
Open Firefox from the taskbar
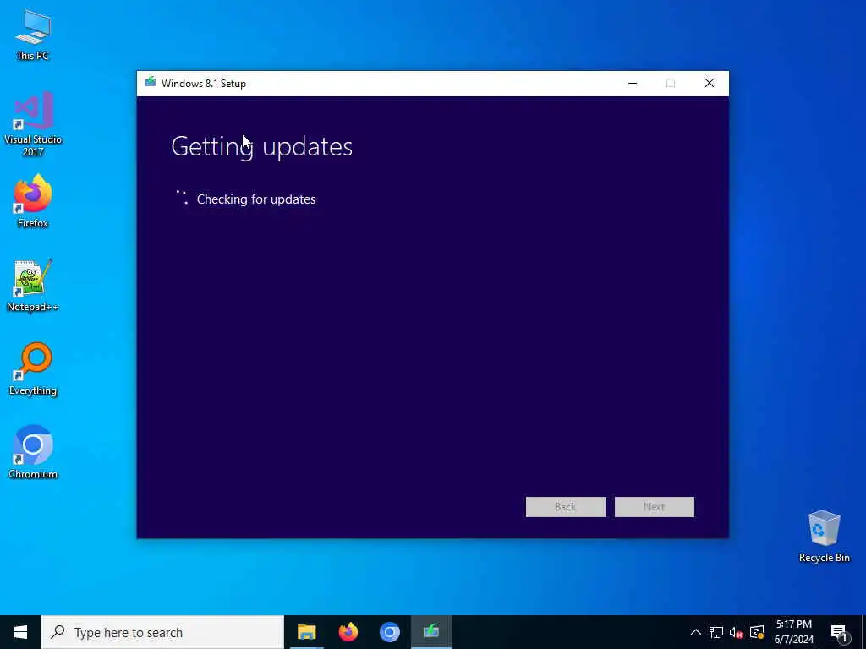pos(348,632)
